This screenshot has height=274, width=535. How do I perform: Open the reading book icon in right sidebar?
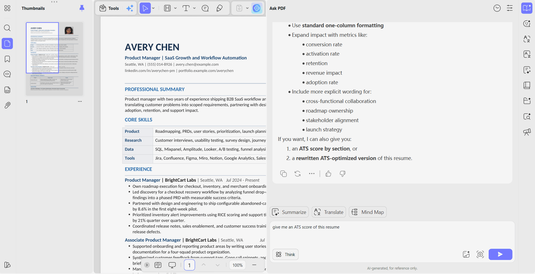click(527, 85)
